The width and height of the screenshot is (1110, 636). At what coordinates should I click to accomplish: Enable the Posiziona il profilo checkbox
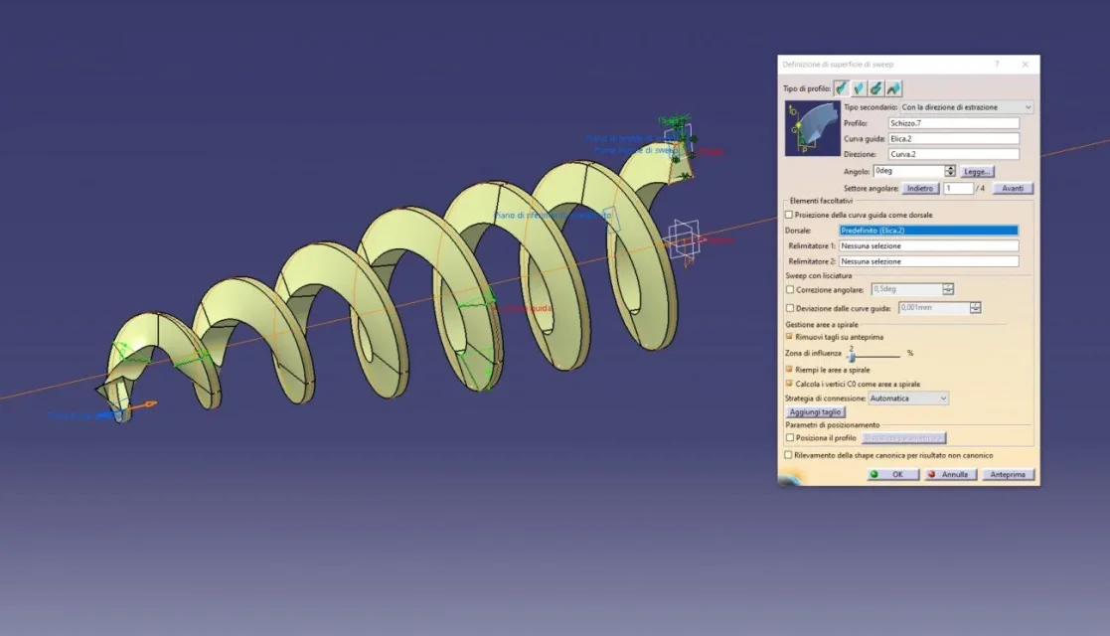click(x=790, y=437)
